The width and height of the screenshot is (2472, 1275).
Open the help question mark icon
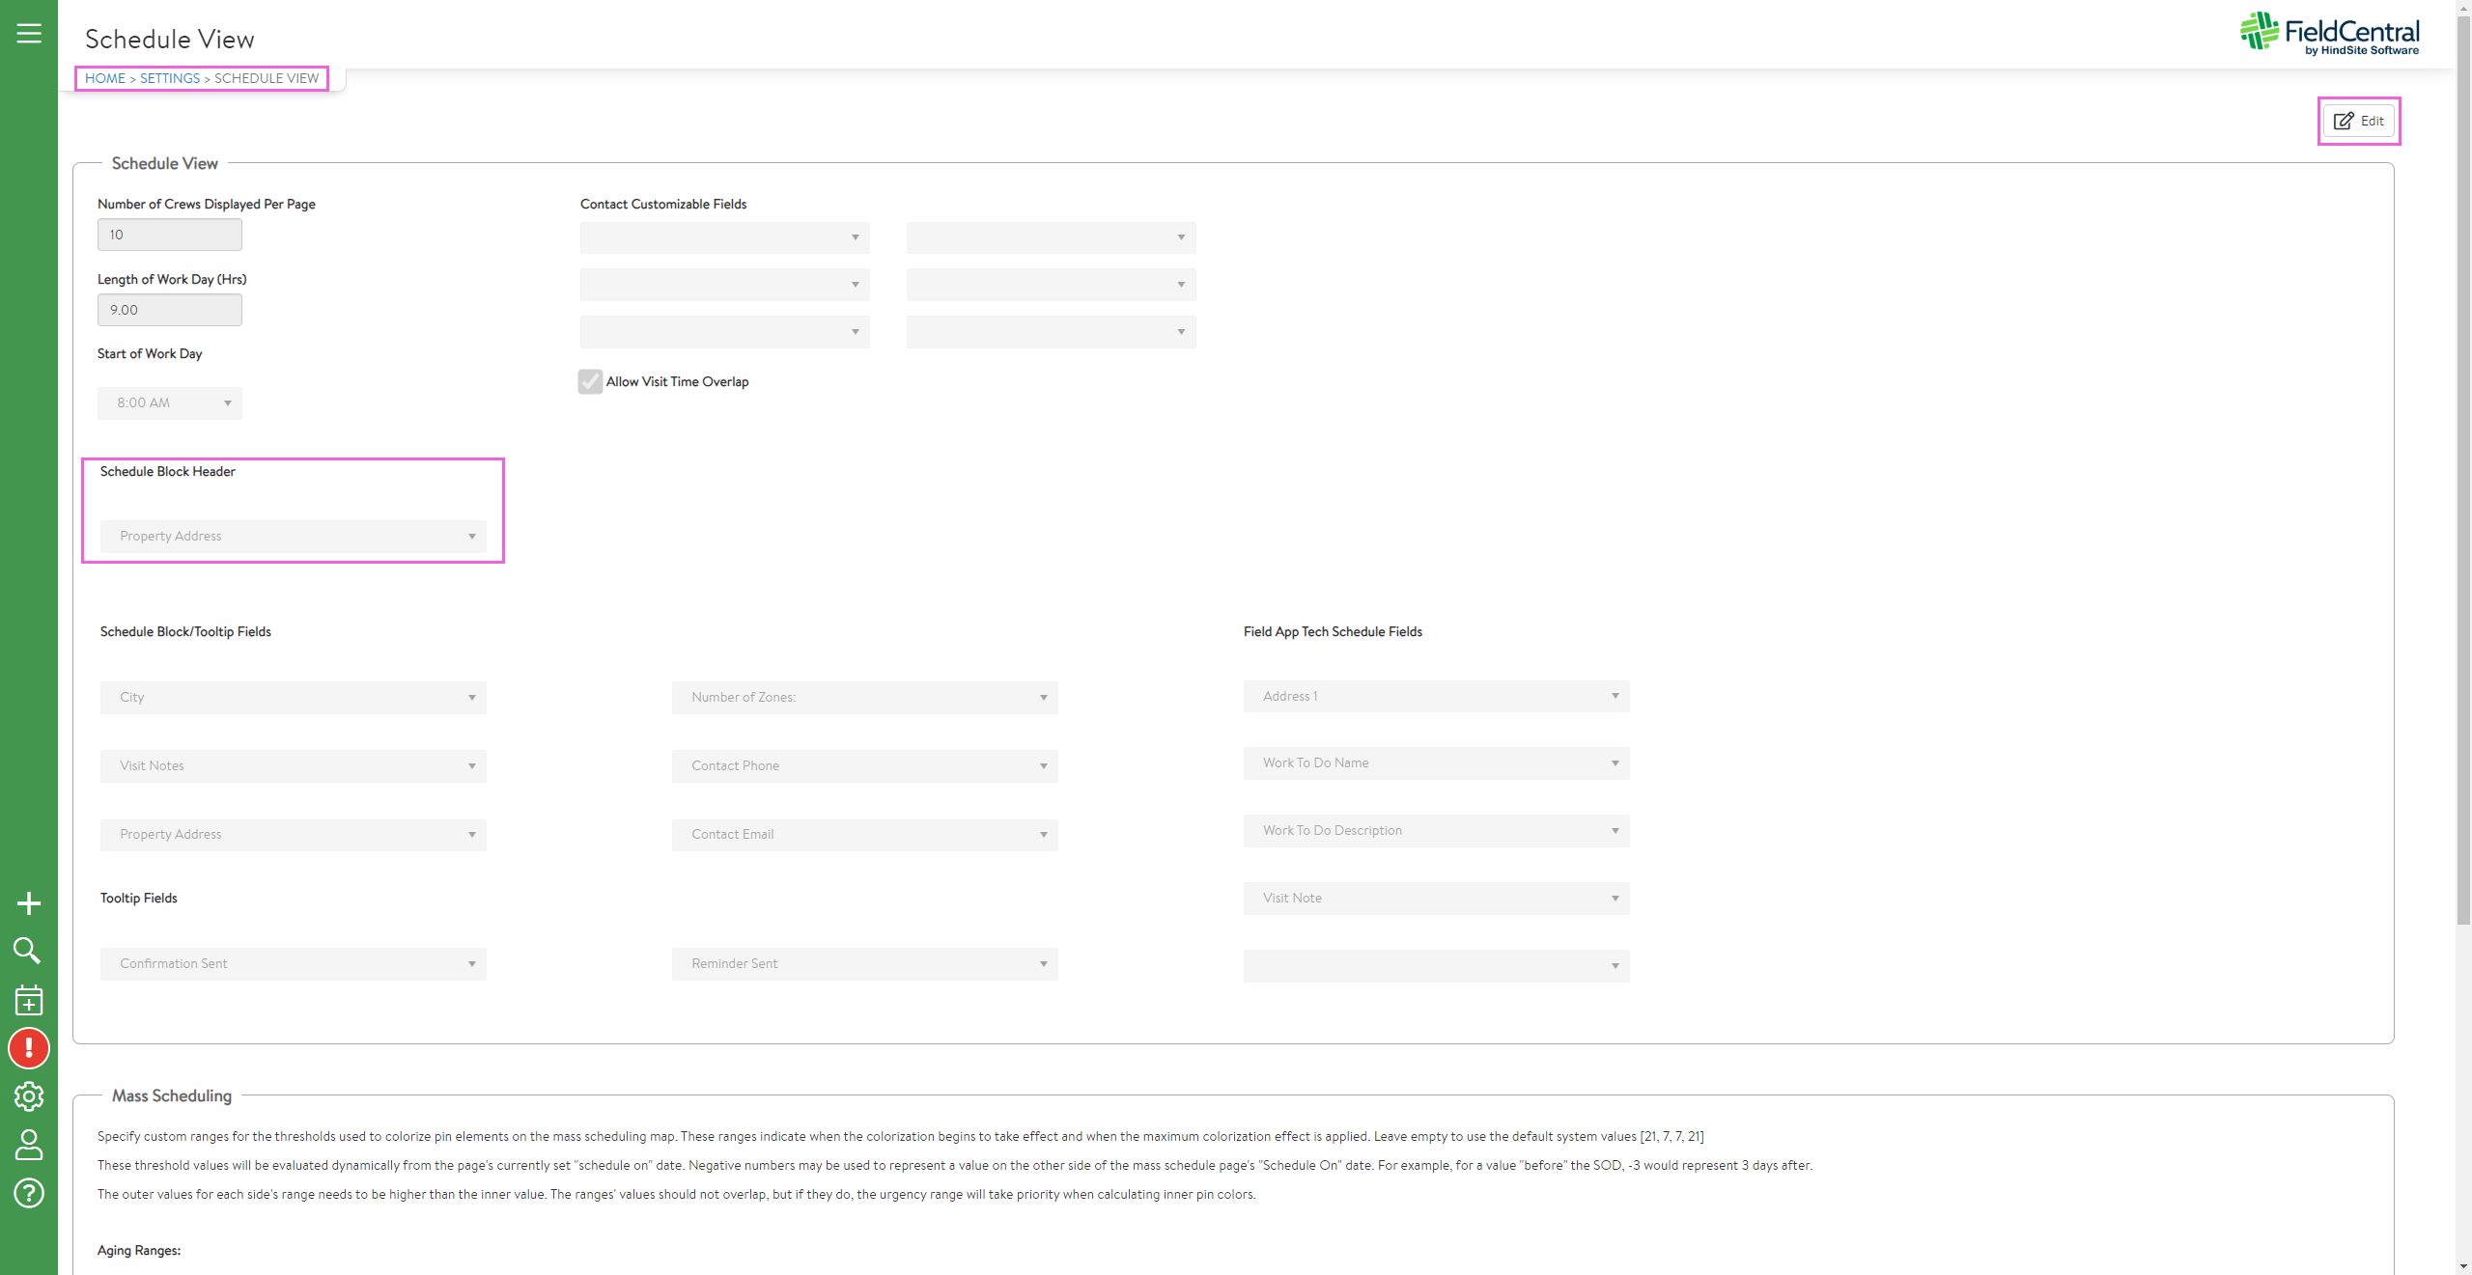(29, 1193)
